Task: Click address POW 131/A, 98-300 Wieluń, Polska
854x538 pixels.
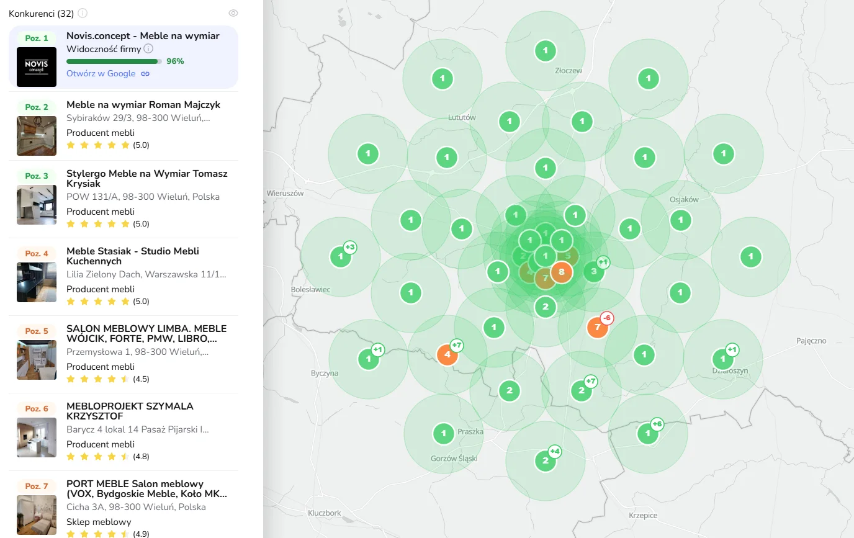Action: pos(143,197)
